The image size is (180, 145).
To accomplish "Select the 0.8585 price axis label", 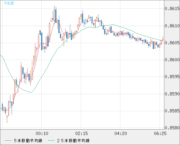I will (172, 111).
